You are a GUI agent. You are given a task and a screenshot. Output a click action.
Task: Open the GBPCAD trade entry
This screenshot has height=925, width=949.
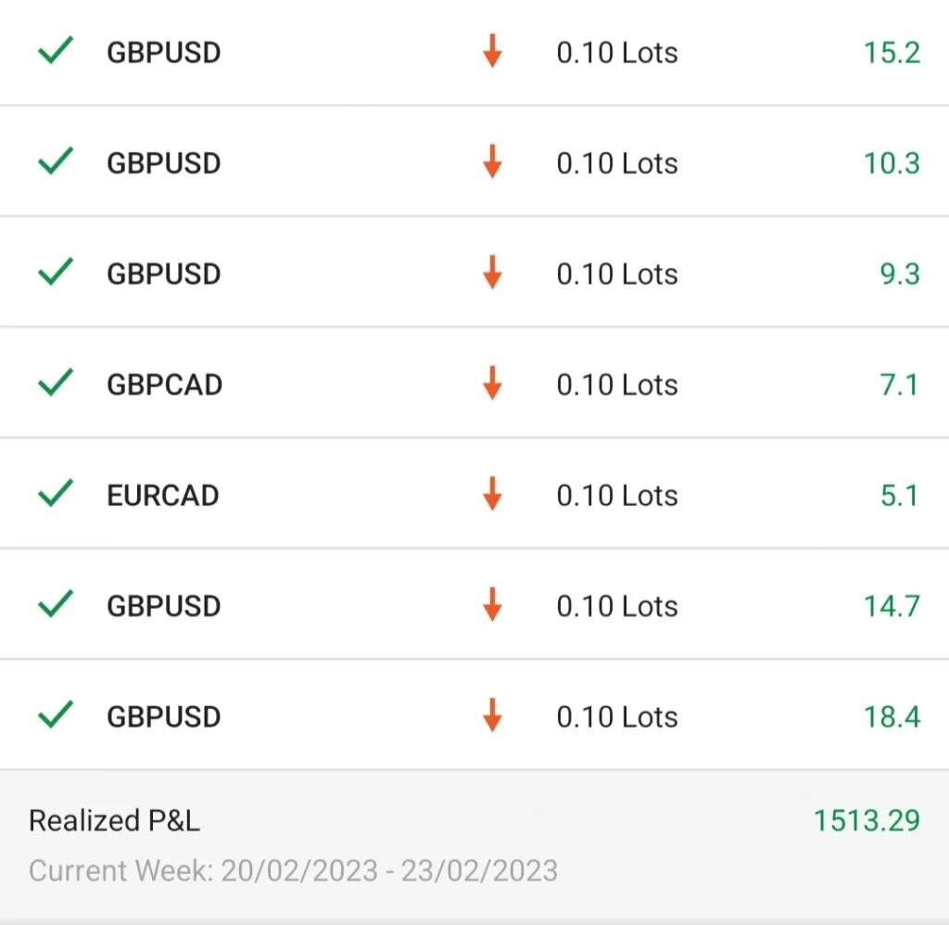point(474,383)
